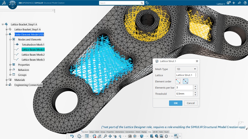Viewport: 248px width, 139px height.
Task: Open the tag (6WTags) icon
Action: (x=147, y=3)
